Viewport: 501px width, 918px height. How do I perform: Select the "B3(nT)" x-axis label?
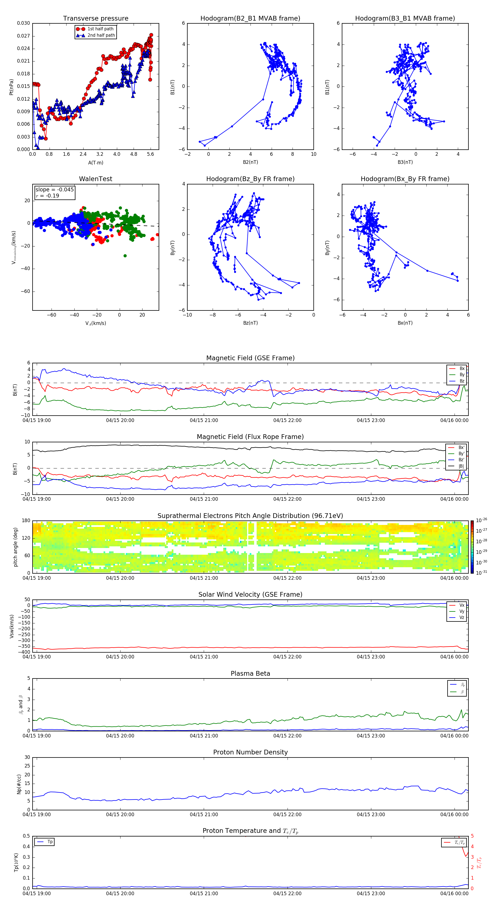point(405,162)
